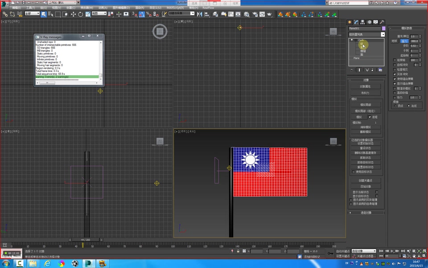Open the 修改器(M) menu
The image size is (428, 268).
(87, 8)
